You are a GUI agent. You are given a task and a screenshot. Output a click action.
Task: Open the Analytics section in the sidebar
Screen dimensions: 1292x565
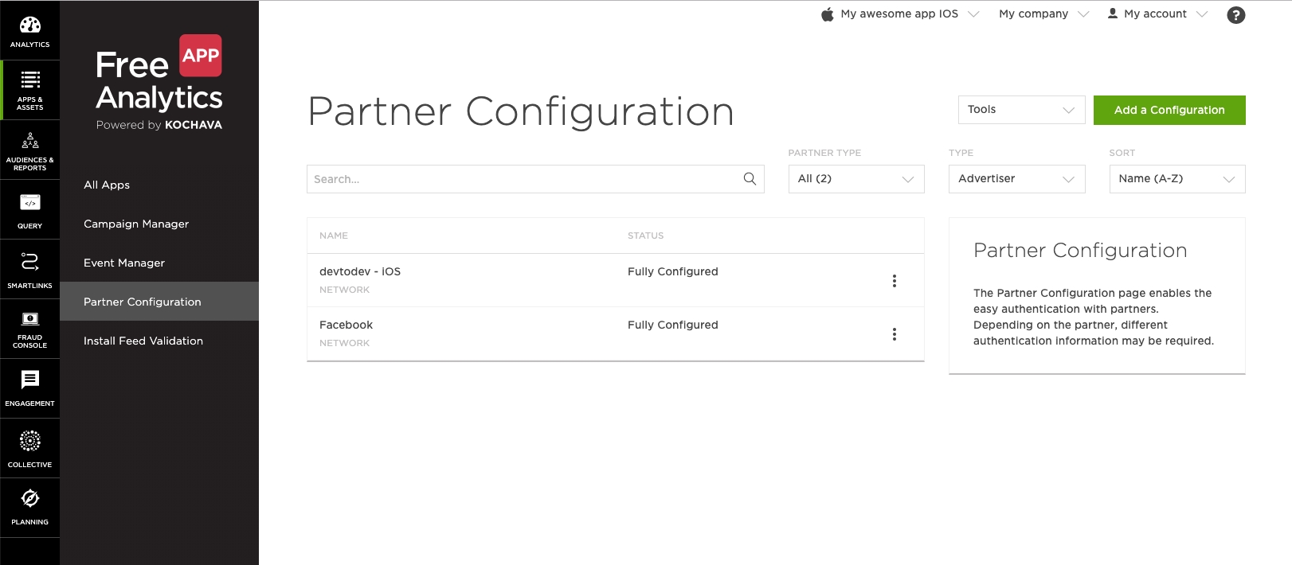(x=29, y=30)
